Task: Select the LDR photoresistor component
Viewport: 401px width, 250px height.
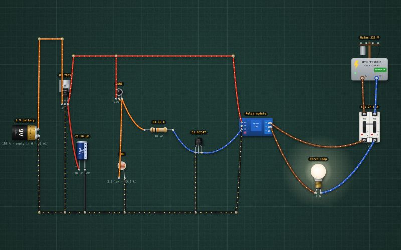Action: point(122,166)
